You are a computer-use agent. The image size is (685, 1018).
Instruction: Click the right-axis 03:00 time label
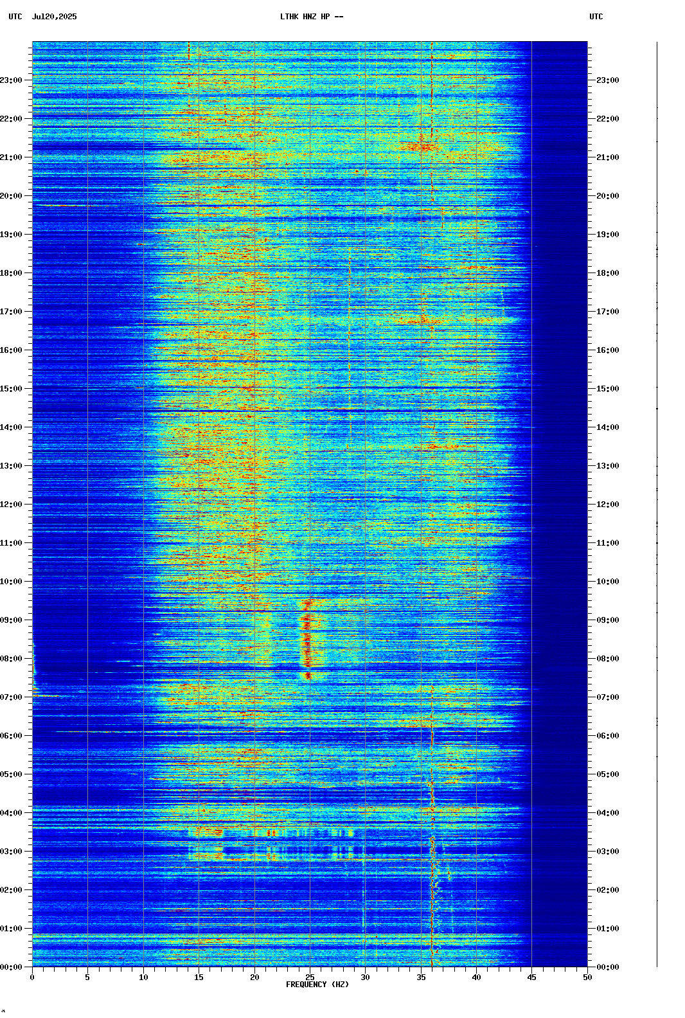(608, 852)
